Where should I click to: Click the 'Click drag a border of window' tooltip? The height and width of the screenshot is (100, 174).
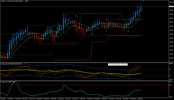pyautogui.click(x=118, y=65)
